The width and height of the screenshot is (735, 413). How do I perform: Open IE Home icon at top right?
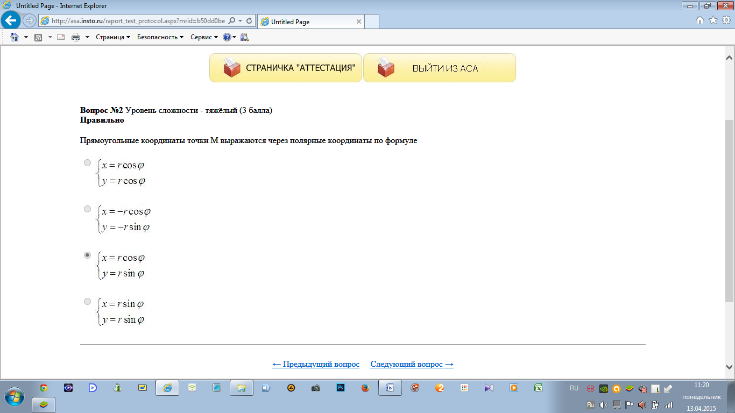700,20
